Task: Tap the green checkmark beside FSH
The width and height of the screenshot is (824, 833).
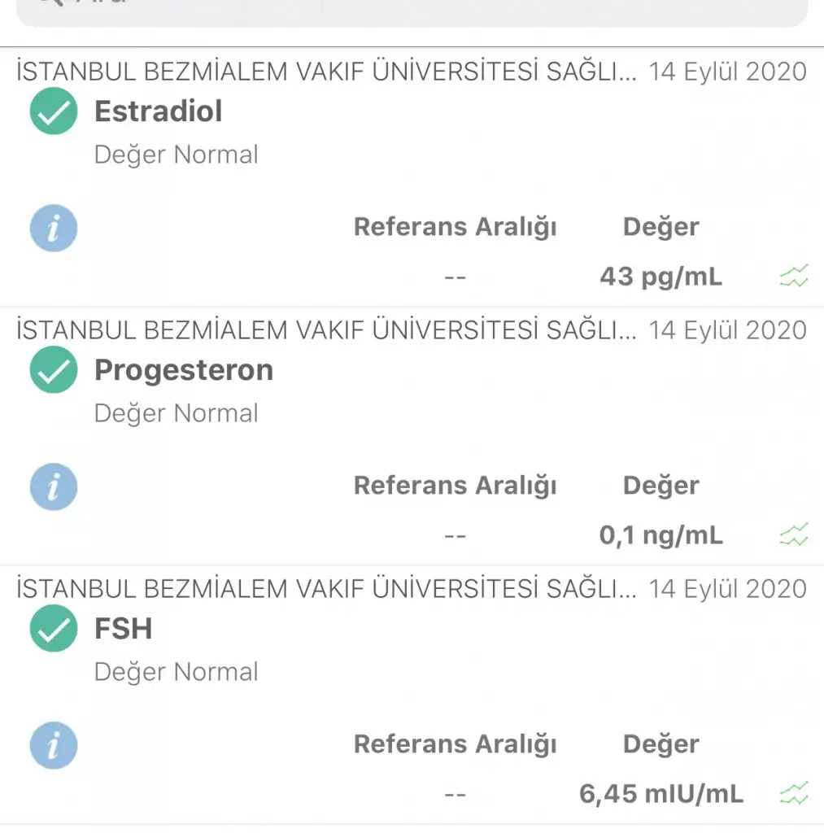Action: click(54, 628)
